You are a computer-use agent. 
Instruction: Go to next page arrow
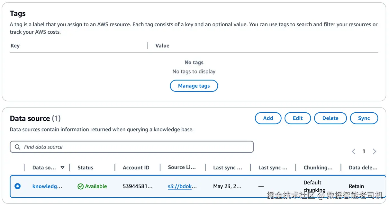tap(374, 151)
